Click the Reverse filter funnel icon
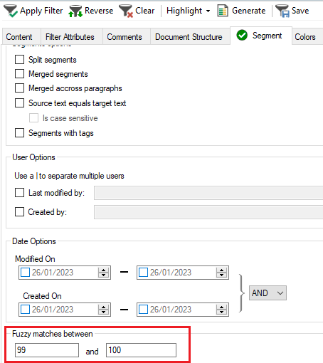Viewport: 323px width, 363px height. pyautogui.click(x=75, y=11)
